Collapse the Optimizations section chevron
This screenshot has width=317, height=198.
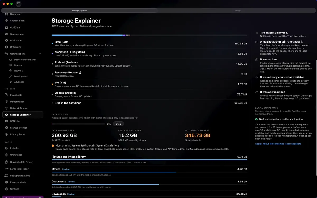pos(40,54)
